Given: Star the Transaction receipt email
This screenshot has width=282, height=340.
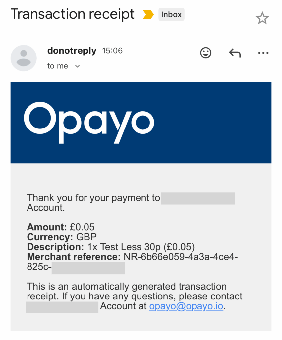Looking at the screenshot, I should [x=262, y=18].
